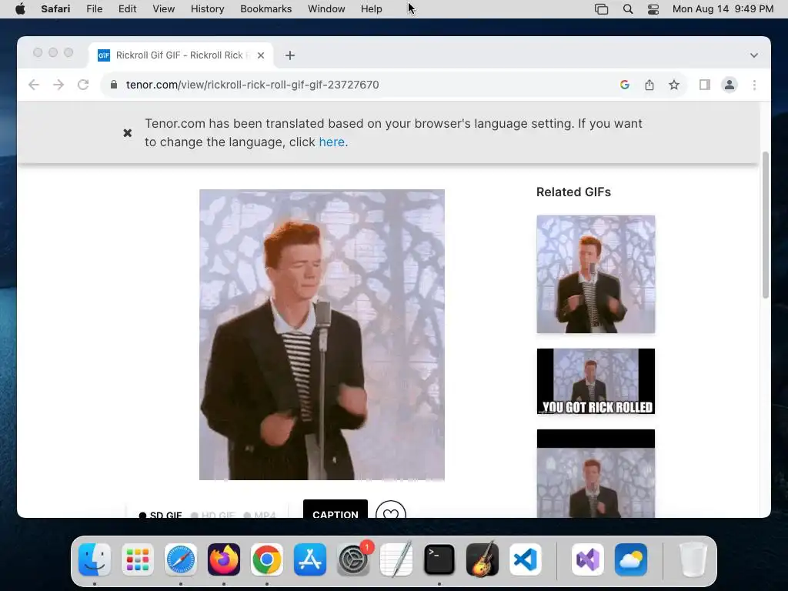Screen dimensions: 788x591
Task: Click the CAPTION button
Action: [336, 509]
